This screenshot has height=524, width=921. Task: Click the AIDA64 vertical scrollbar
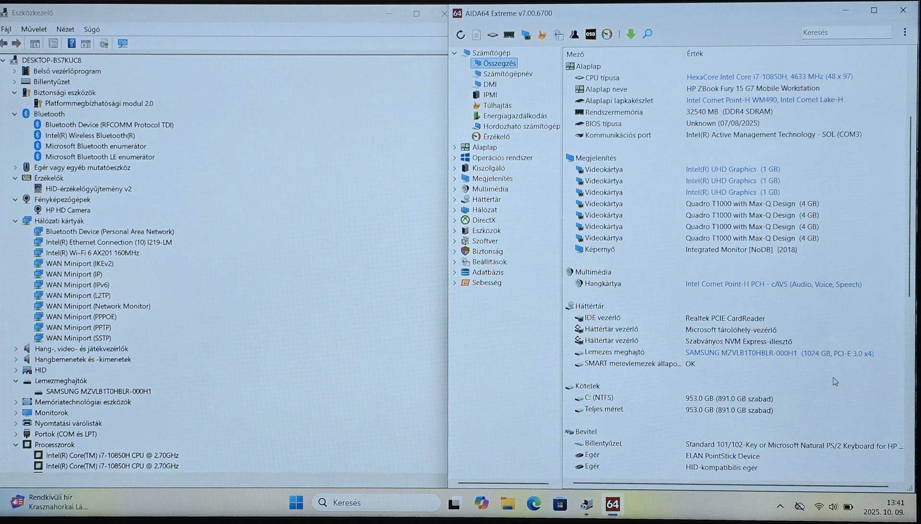(x=909, y=206)
